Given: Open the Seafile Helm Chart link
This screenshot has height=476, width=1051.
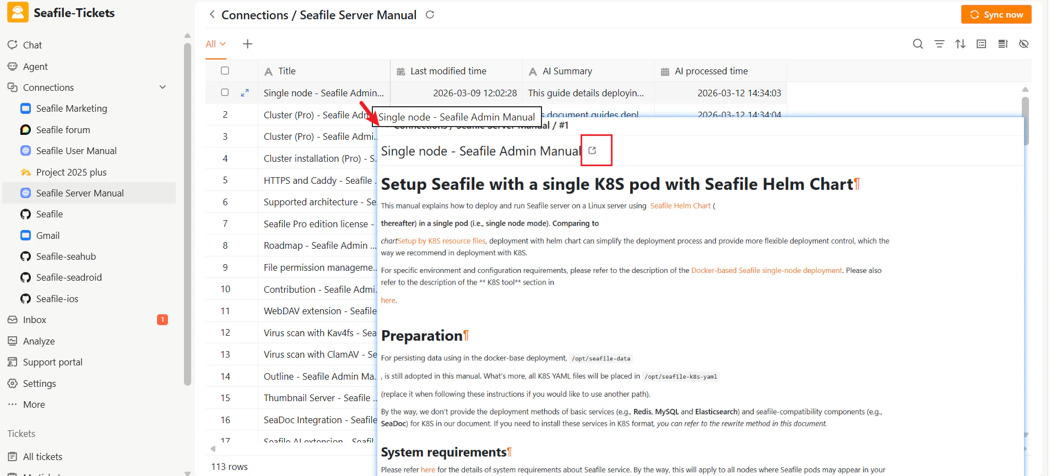Looking at the screenshot, I should (680, 206).
